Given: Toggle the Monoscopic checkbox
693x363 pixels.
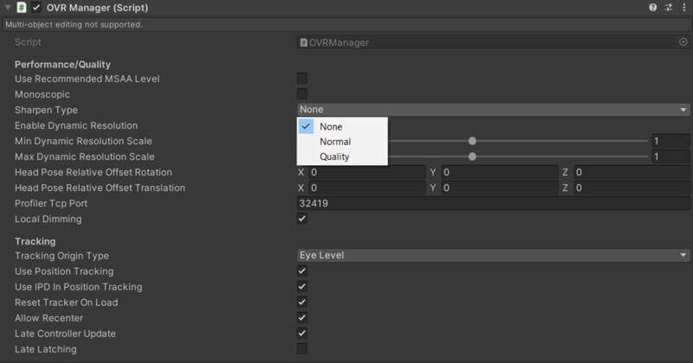Looking at the screenshot, I should point(302,94).
